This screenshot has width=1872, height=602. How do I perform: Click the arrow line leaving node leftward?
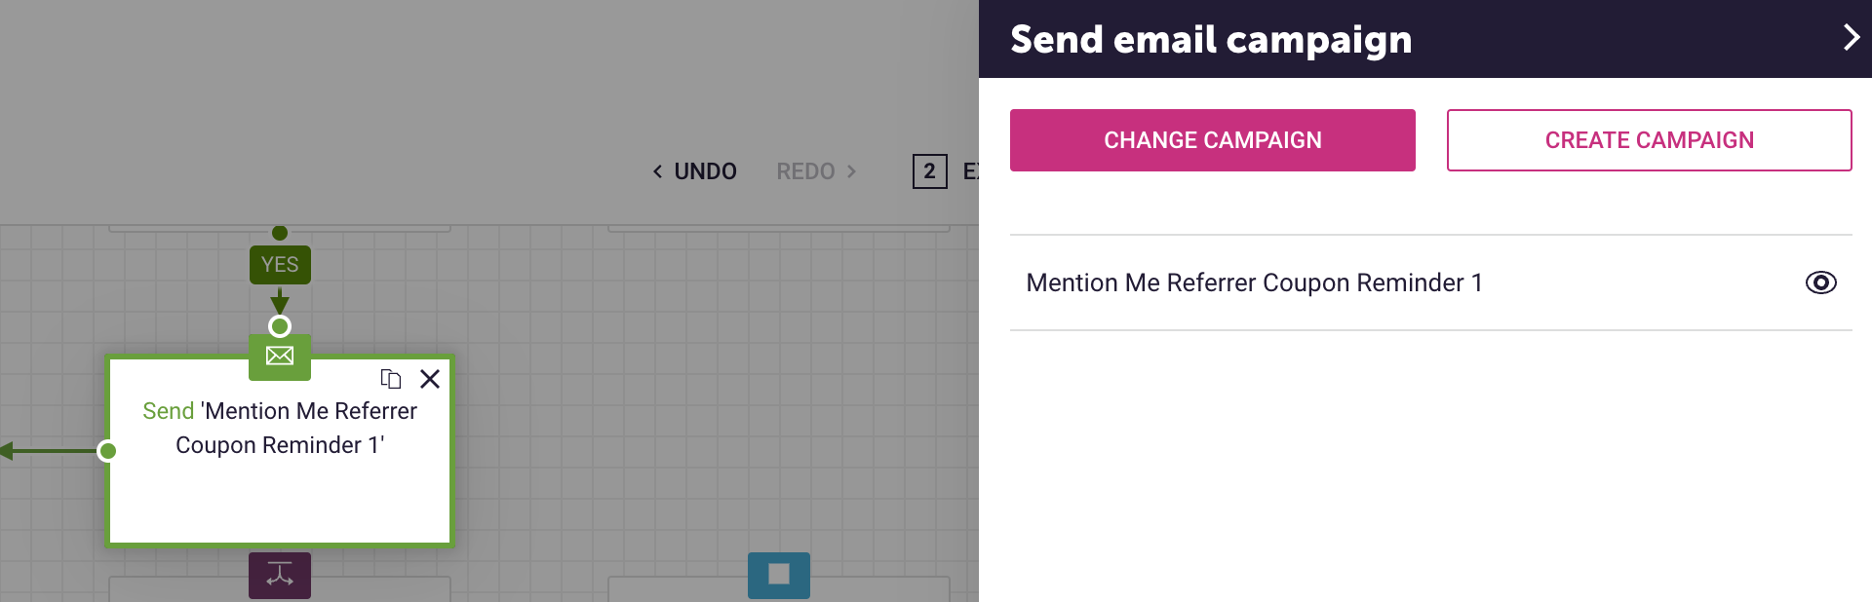(x=49, y=451)
